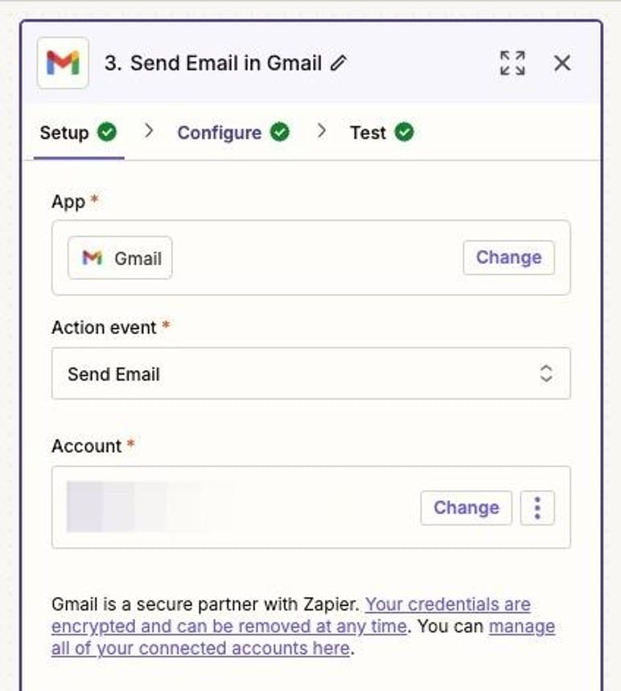Click the Gmail logo inside the App field
621x691 pixels.
click(91, 257)
